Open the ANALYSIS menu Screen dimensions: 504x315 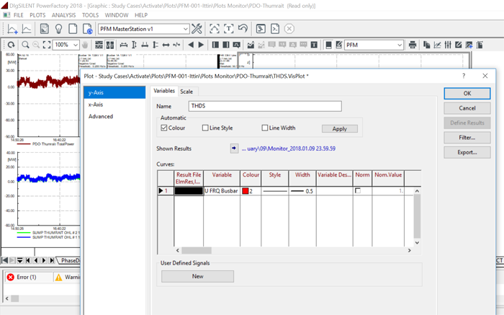pos(63,14)
